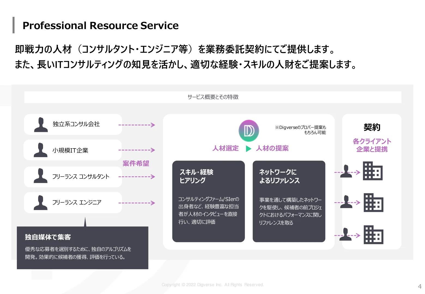Select the person icon next to フリーランス エンジニア
The height and width of the screenshot is (294, 425).
pyautogui.click(x=41, y=202)
